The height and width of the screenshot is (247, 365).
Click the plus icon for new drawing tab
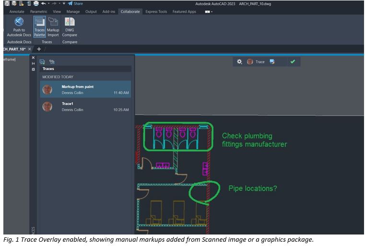coord(39,49)
